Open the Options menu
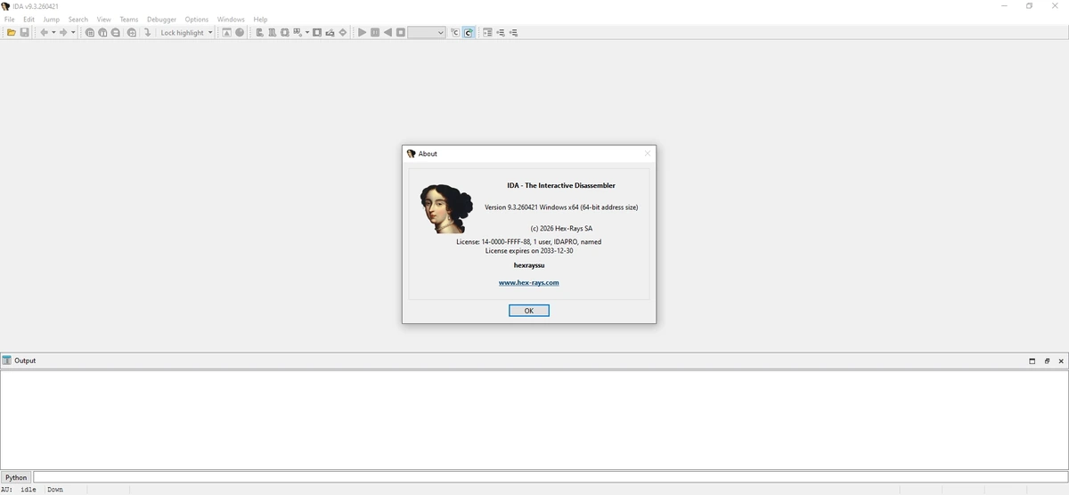Image resolution: width=1069 pixels, height=495 pixels. [197, 19]
